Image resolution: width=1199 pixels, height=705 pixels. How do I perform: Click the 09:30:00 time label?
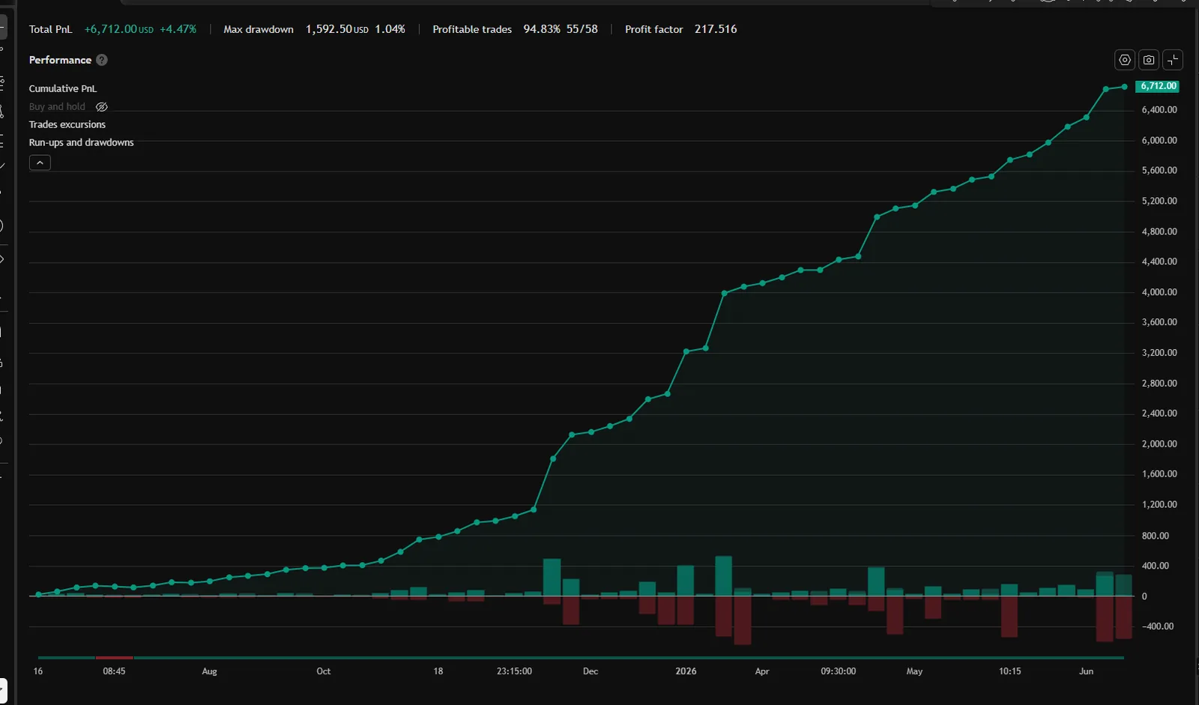(x=838, y=671)
